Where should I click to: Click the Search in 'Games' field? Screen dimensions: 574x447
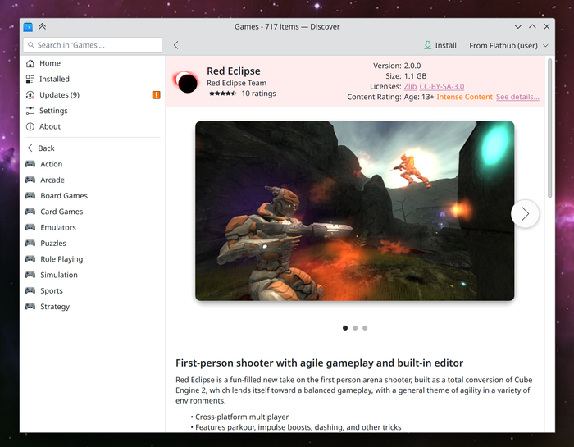coord(94,45)
